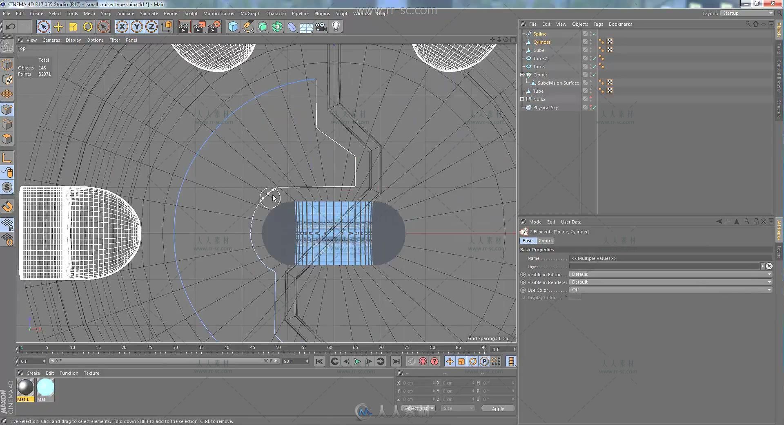Toggle the Z axis lock
The height and width of the screenshot is (425, 784).
151,27
